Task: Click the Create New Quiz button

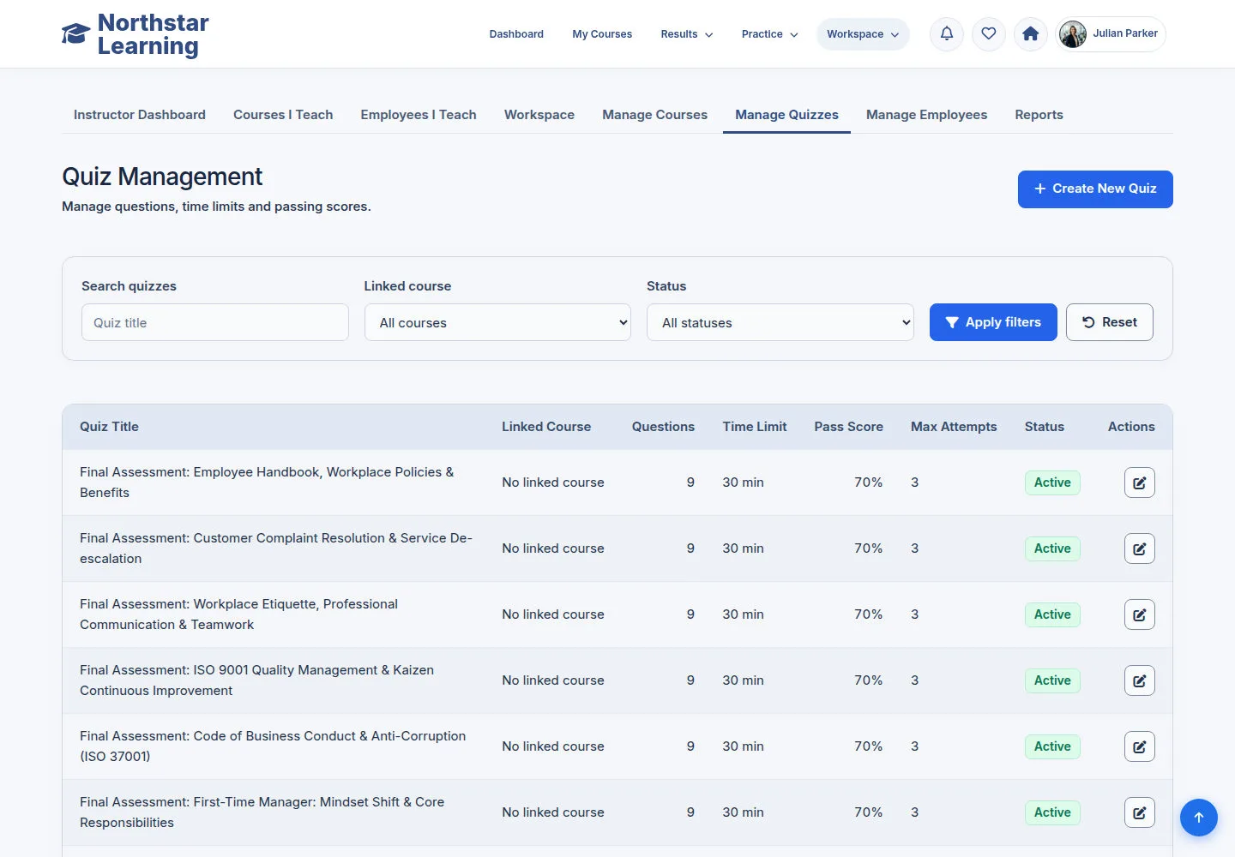Action: coord(1095,189)
